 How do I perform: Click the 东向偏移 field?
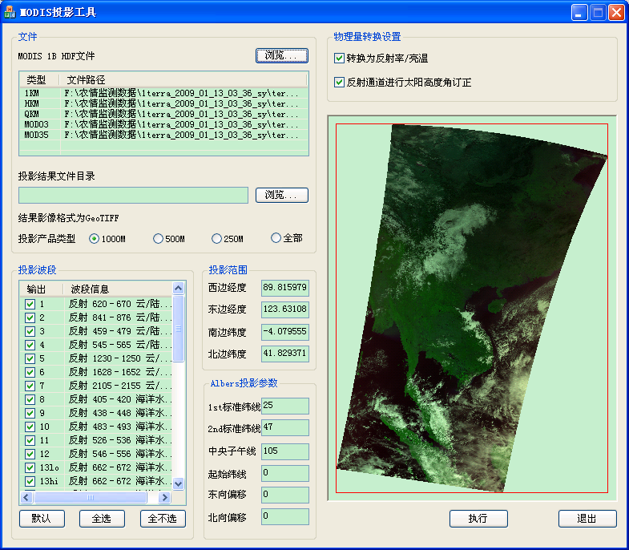[285, 495]
